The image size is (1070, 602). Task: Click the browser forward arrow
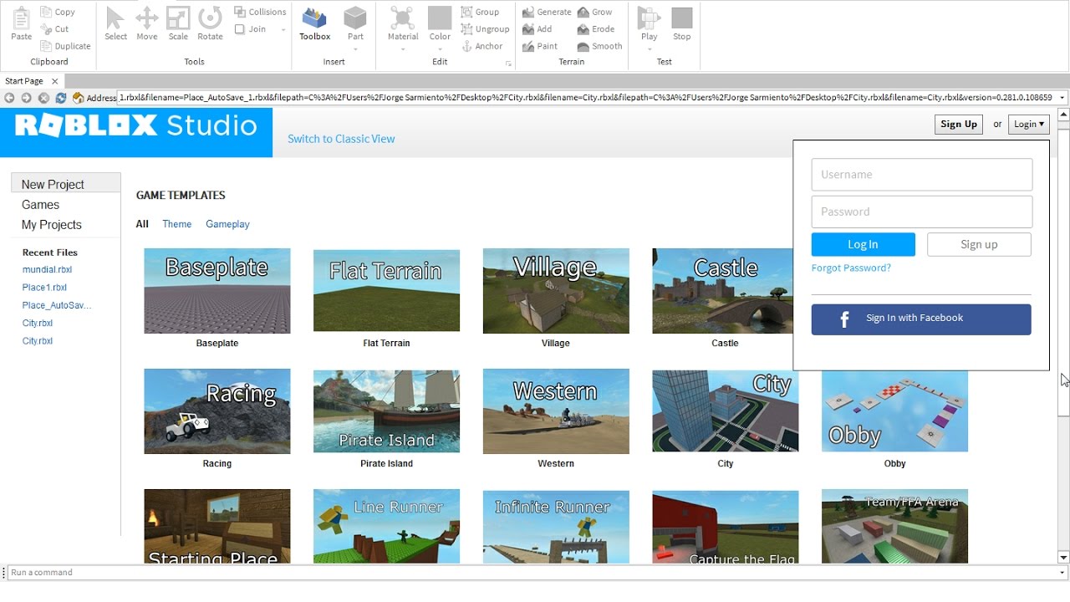pyautogui.click(x=27, y=98)
